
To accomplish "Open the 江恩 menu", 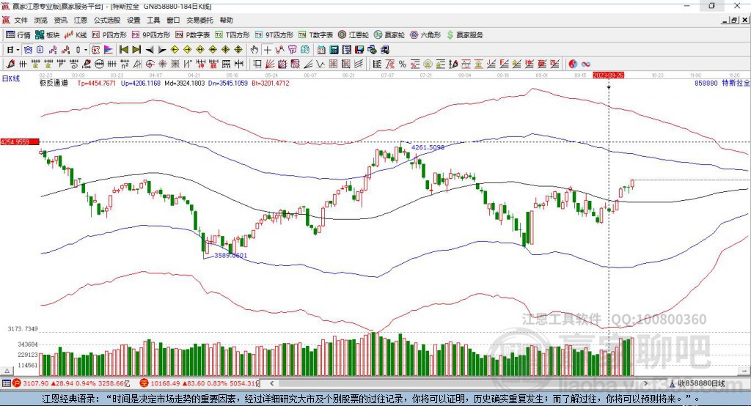I will [x=81, y=20].
